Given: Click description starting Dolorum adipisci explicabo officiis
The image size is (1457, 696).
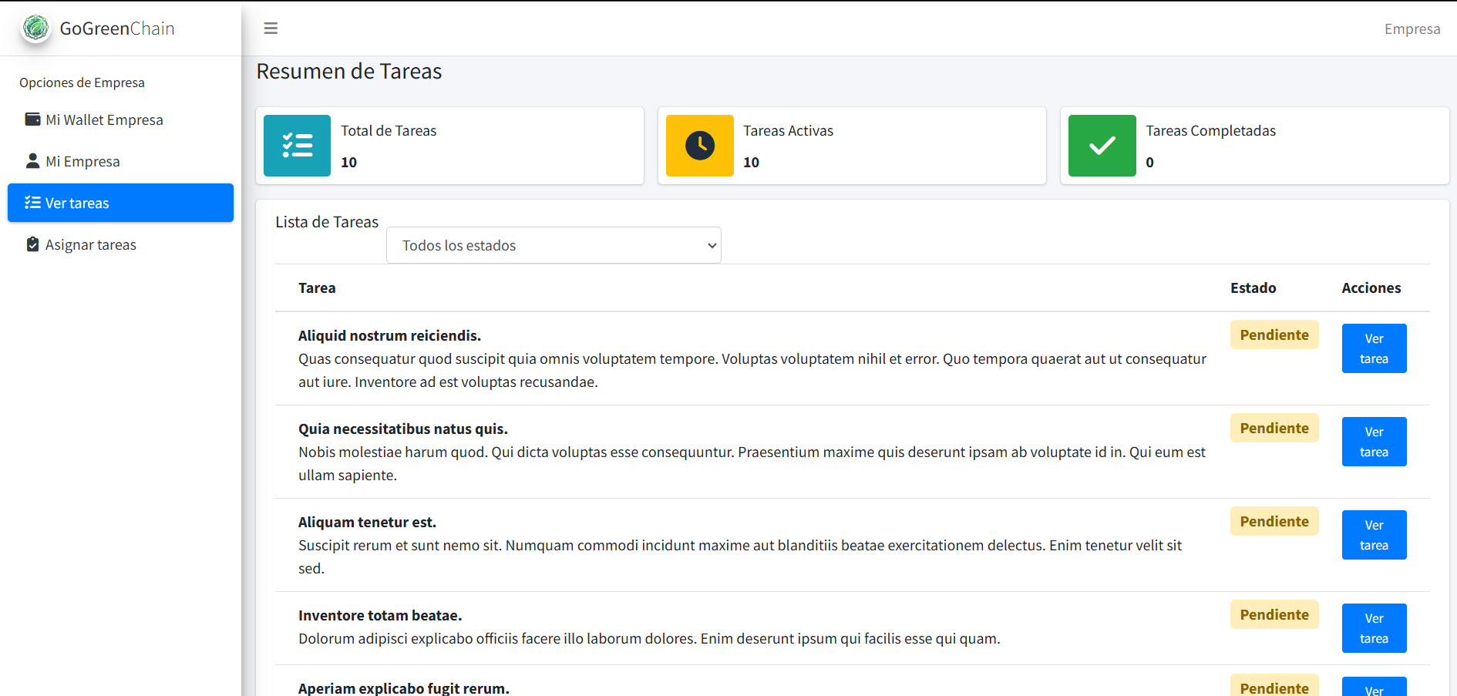Looking at the screenshot, I should [x=649, y=638].
